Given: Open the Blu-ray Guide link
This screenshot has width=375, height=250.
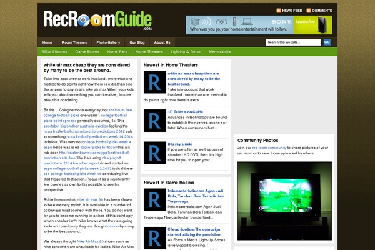Looking at the screenshot, I should point(180,144).
